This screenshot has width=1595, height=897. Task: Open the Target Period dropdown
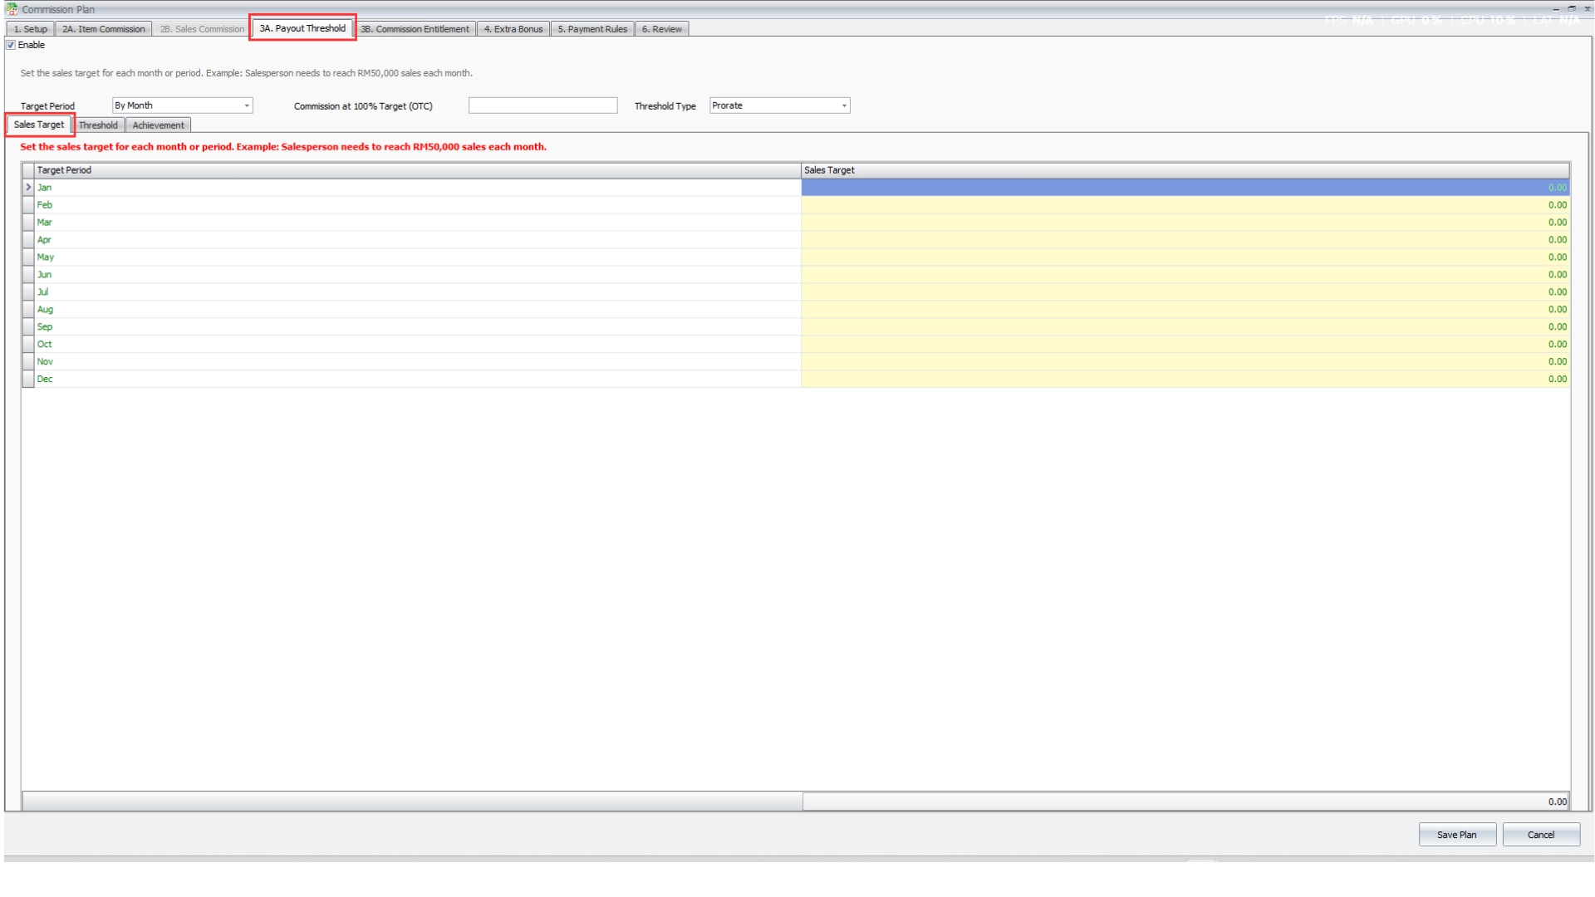[183, 105]
